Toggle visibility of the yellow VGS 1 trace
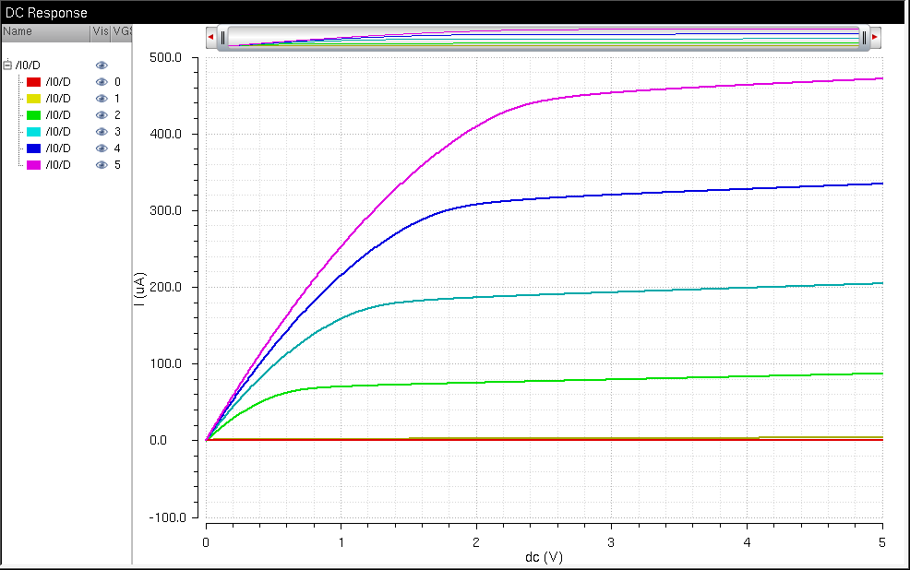 pos(102,99)
